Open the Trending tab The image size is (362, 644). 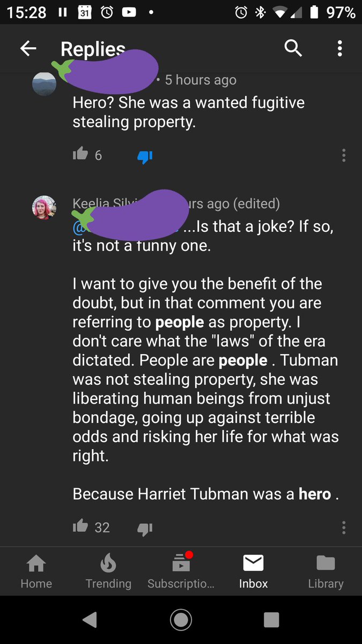point(108,572)
